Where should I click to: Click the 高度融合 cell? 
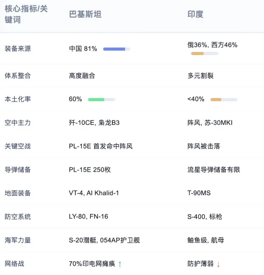click(x=82, y=76)
